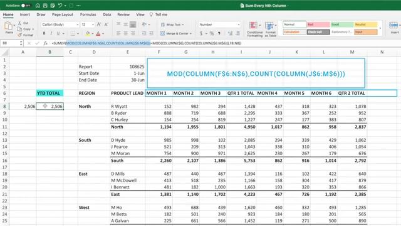This screenshot has width=401, height=226.
Task: Align text right
Action: (x=133, y=33)
